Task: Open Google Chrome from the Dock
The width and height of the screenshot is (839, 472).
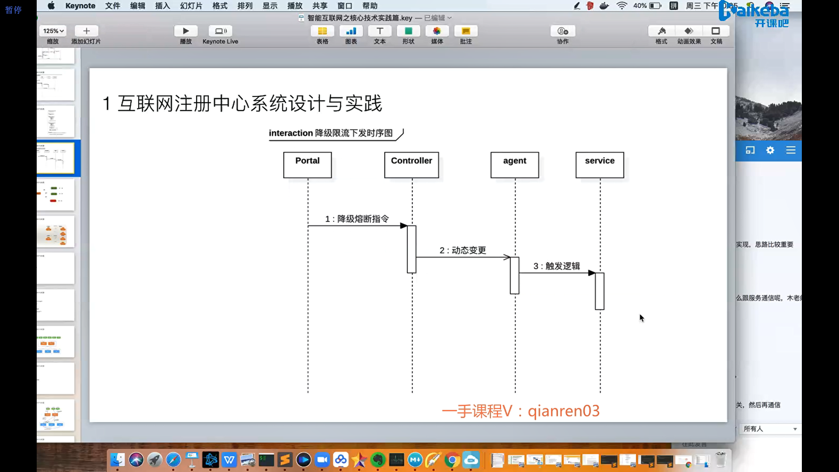Action: click(452, 460)
